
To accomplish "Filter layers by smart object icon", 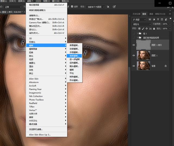I will 166,19.
